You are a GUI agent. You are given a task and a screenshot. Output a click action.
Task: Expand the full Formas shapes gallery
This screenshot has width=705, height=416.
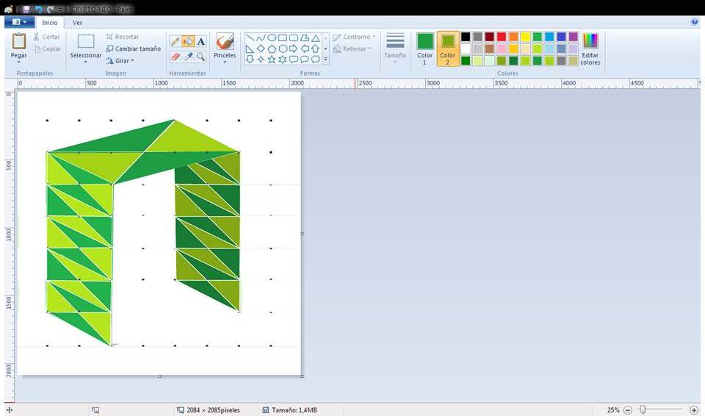coord(325,60)
